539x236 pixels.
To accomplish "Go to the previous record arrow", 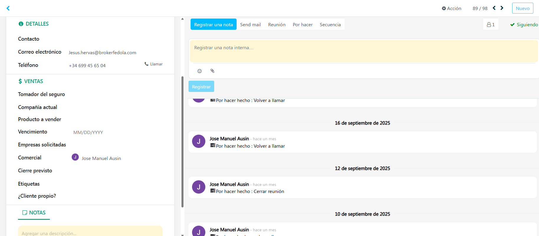I will 494,8.
